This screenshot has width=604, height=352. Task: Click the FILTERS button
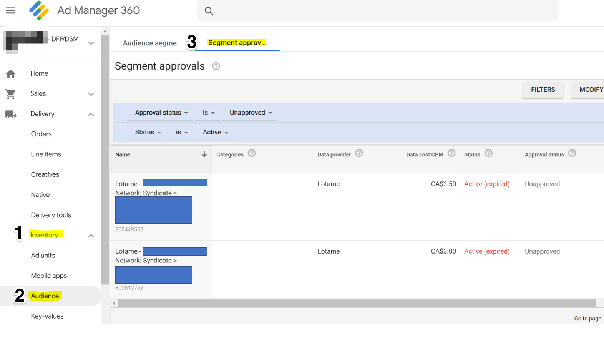[x=543, y=90]
